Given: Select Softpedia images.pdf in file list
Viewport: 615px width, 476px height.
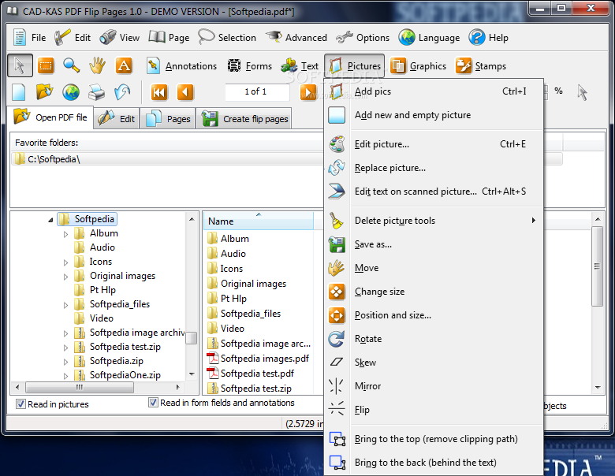Looking at the screenshot, I should pos(258,359).
